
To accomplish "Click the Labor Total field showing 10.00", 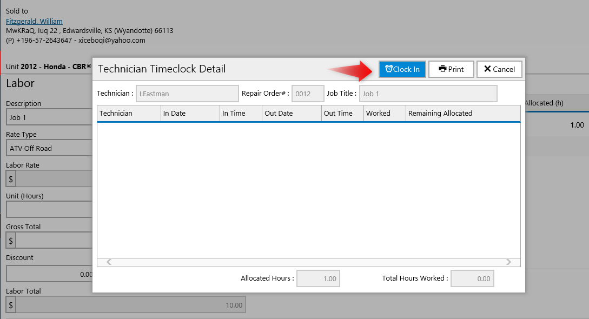I will [x=130, y=305].
